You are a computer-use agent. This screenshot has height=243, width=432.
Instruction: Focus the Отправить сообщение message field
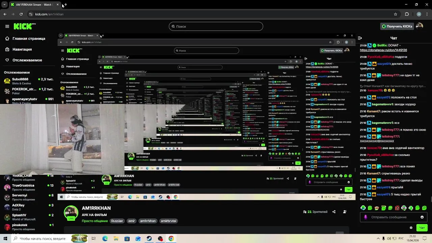pos(394,217)
